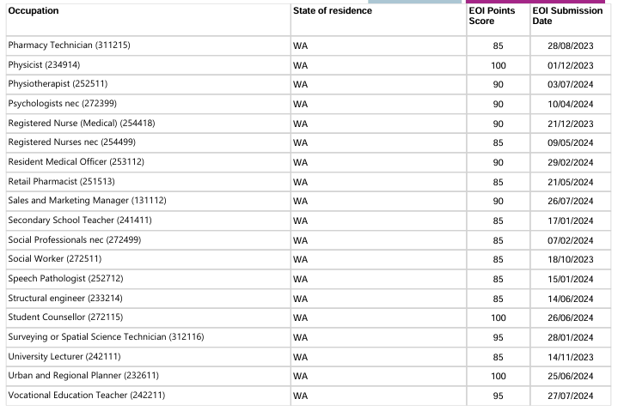618x411 pixels.
Task: Click the University Lecturer (242111) cell
Action: point(64,356)
